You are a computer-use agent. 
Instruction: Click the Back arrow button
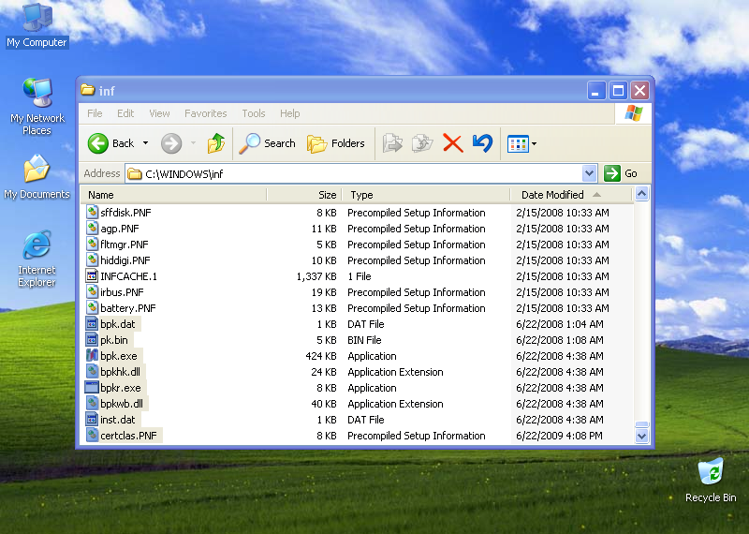[x=98, y=143]
